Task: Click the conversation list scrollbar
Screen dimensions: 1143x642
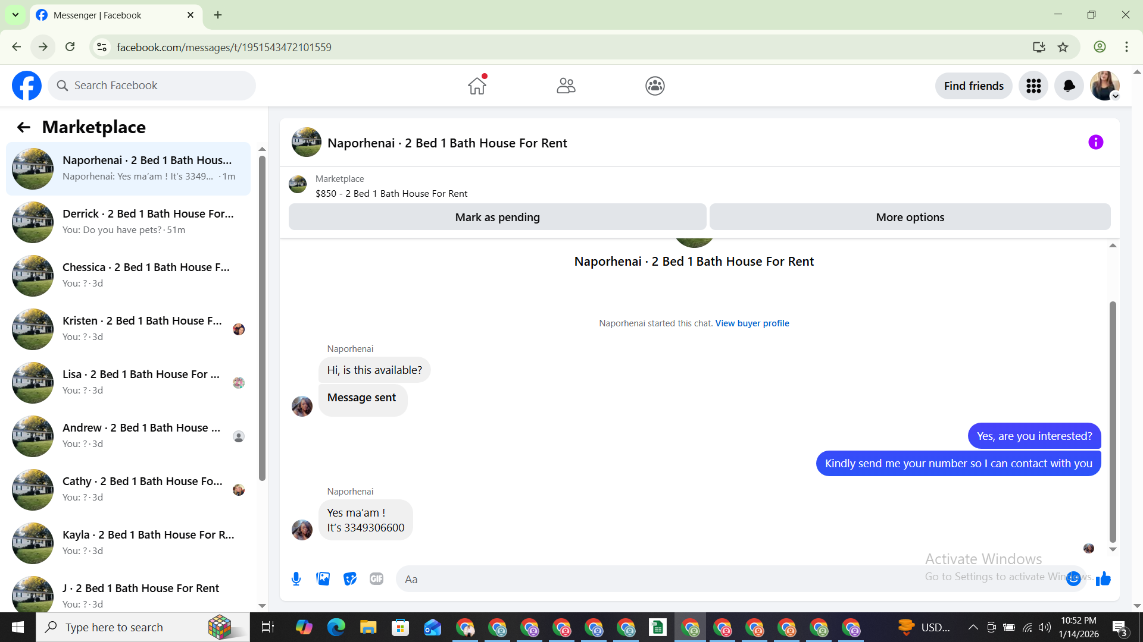Action: [x=262, y=318]
